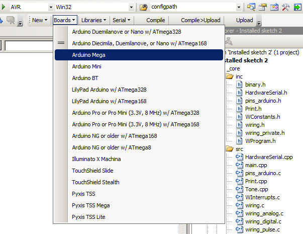Open the New dropdown menu
Image resolution: width=303 pixels, height=234 pixels.
(x=40, y=20)
